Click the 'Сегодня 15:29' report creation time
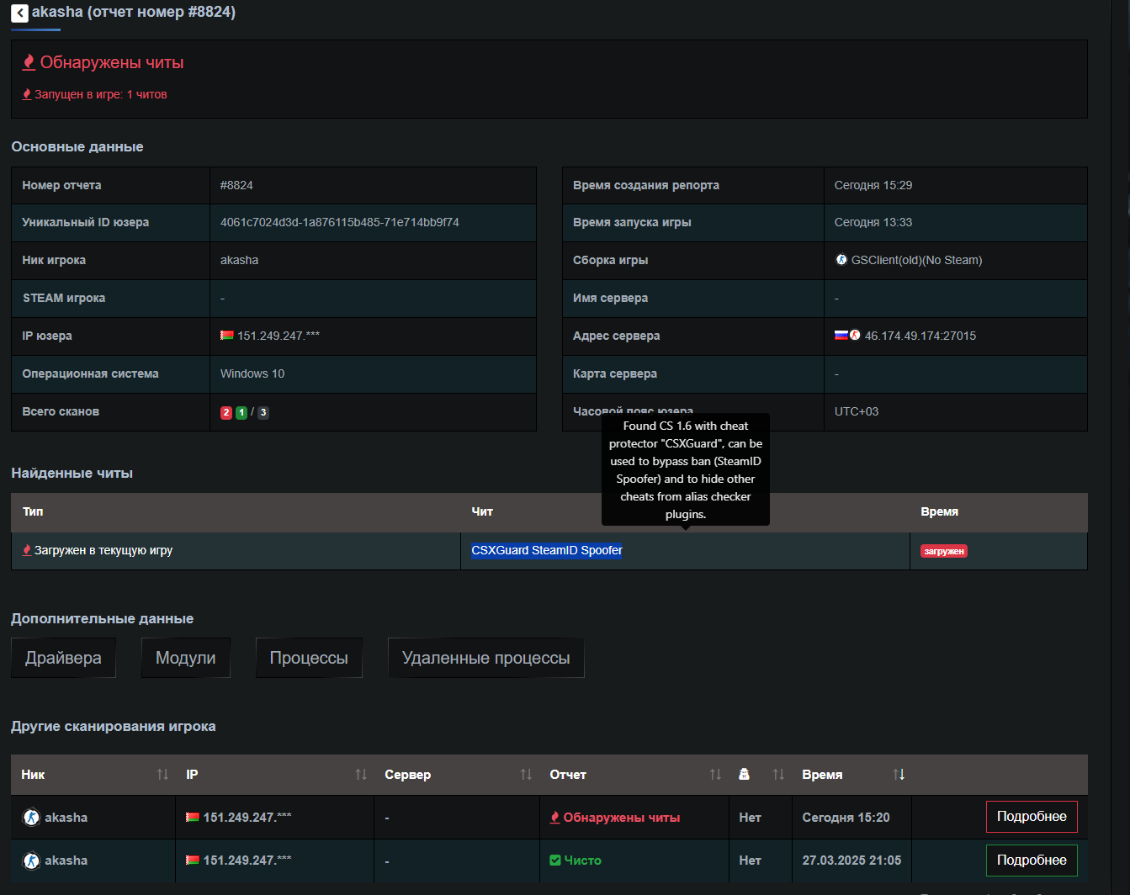The image size is (1130, 895). point(873,185)
